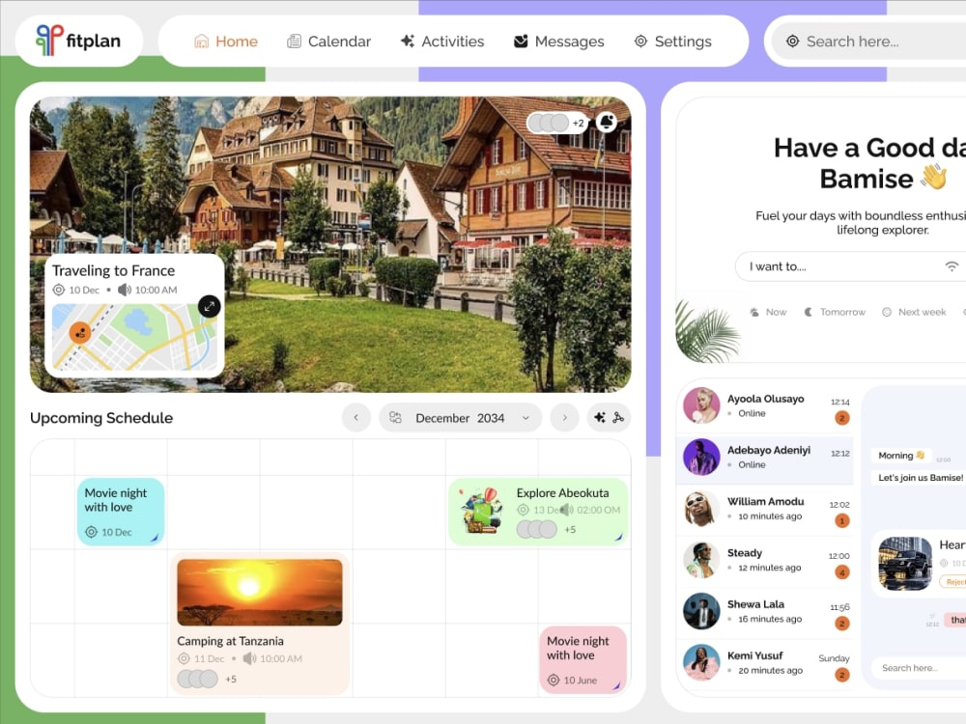Open the Activities tab
Screen dimensions: 966x724
point(442,42)
